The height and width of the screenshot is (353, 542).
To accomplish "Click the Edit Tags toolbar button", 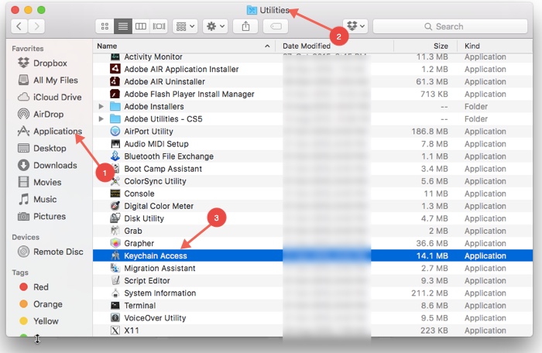I will (276, 26).
